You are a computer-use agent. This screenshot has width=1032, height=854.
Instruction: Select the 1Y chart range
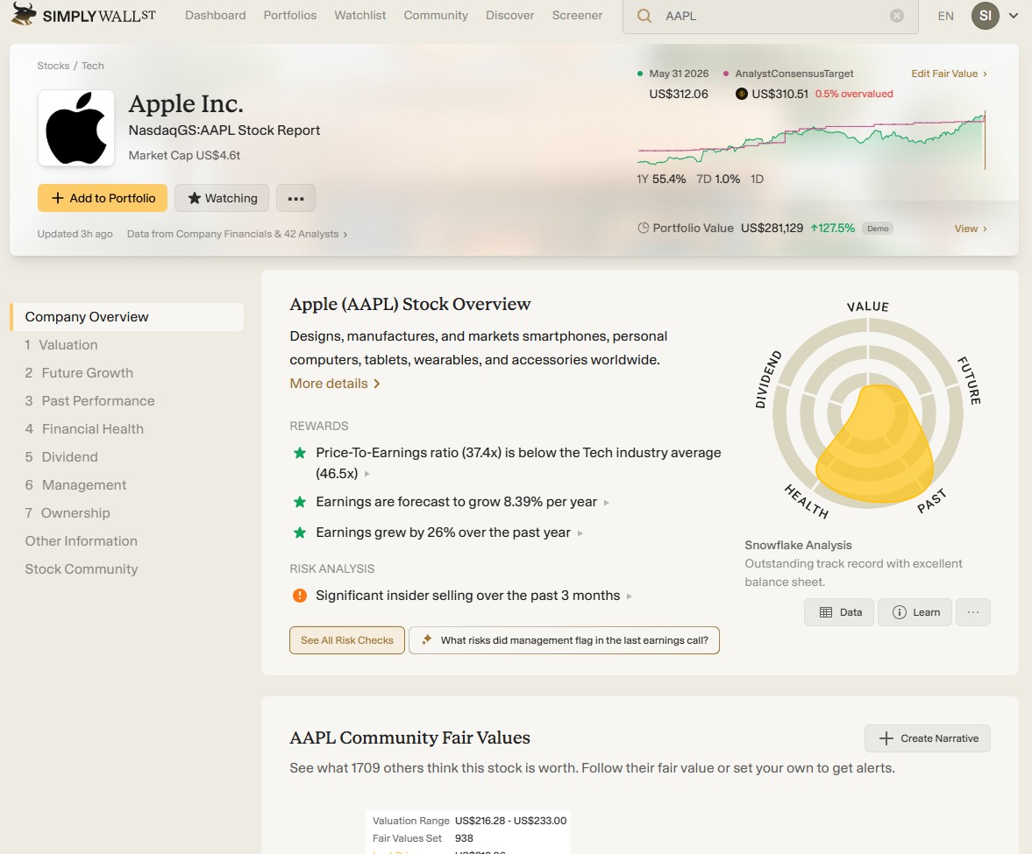pyautogui.click(x=661, y=179)
